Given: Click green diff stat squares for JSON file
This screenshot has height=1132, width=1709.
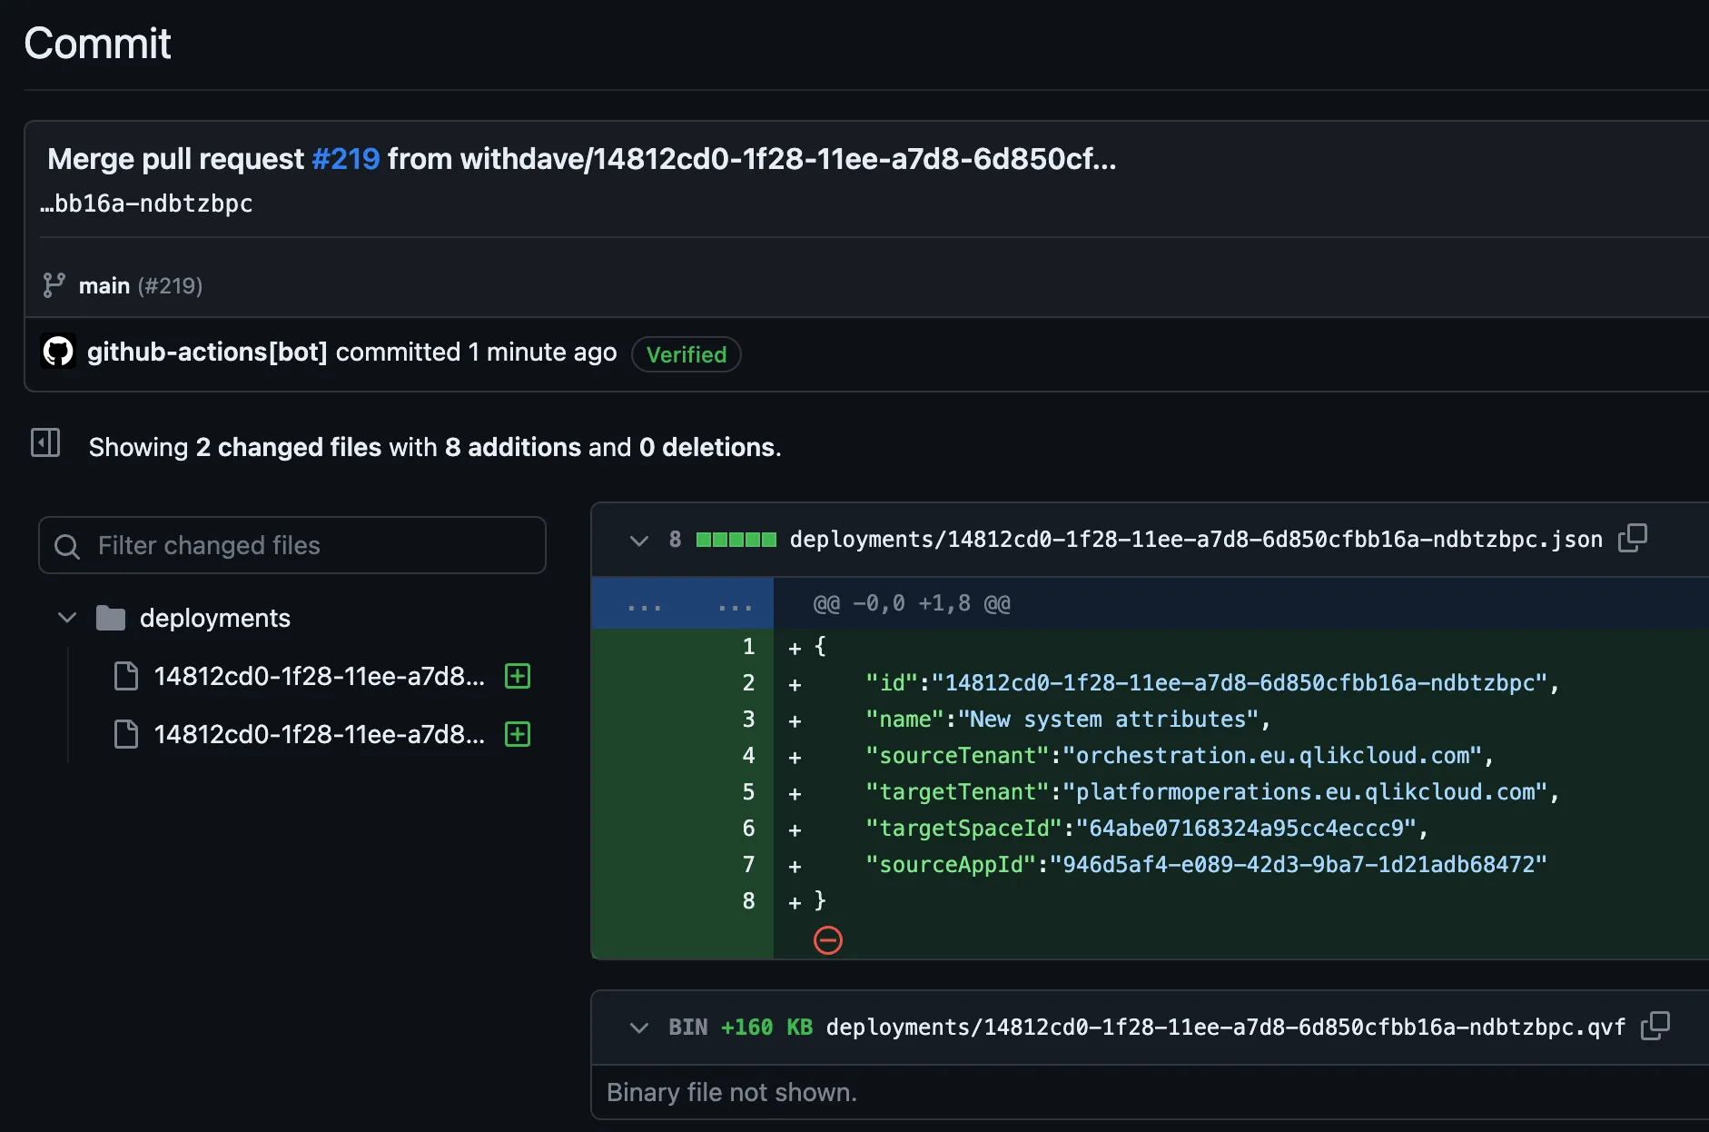Looking at the screenshot, I should click(x=736, y=538).
